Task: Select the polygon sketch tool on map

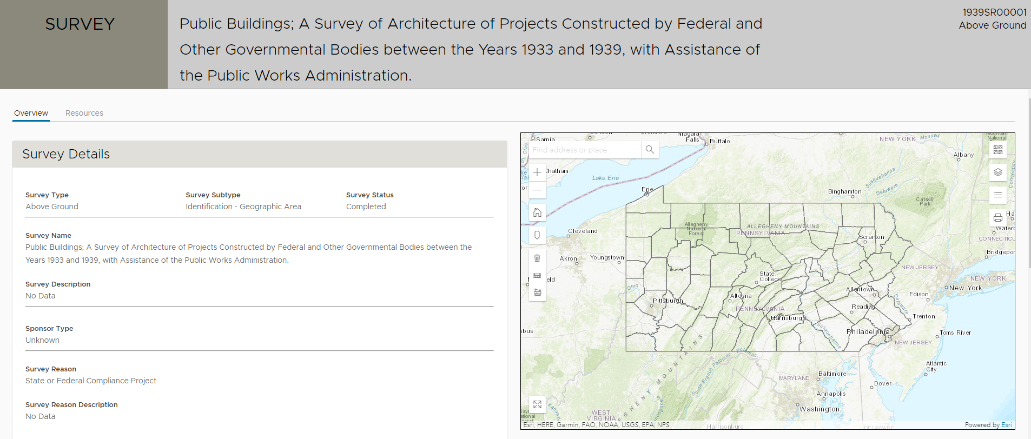Action: pos(537,235)
